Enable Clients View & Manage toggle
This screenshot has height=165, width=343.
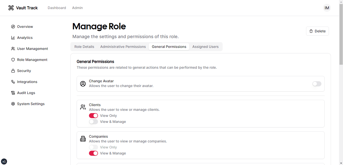click(x=93, y=122)
